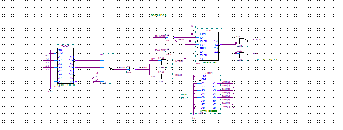Click the GN1 pin on the 74540
This screenshot has height=130, width=343.
[61, 50]
